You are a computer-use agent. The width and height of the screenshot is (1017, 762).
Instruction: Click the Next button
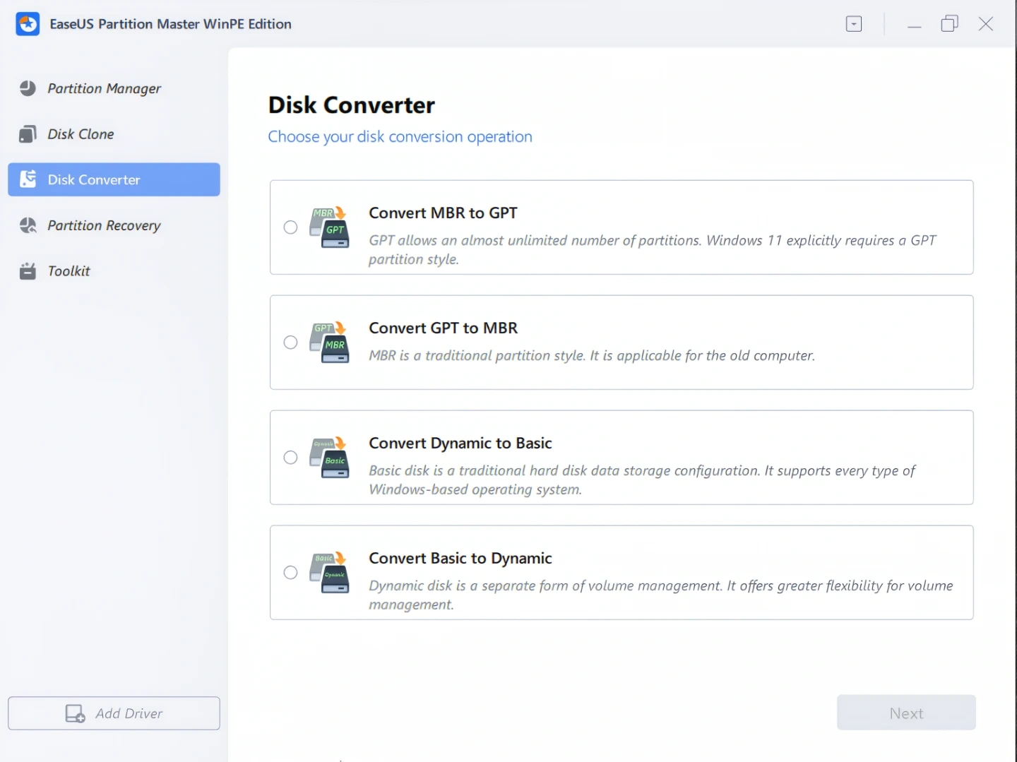tap(906, 713)
